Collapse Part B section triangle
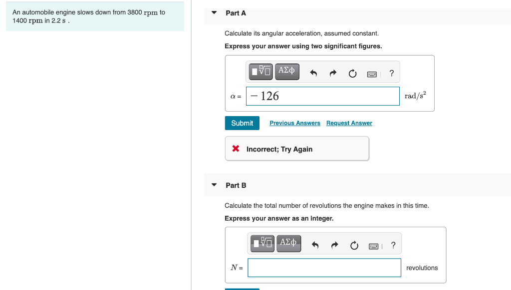The width and height of the screenshot is (511, 290). pyautogui.click(x=214, y=185)
